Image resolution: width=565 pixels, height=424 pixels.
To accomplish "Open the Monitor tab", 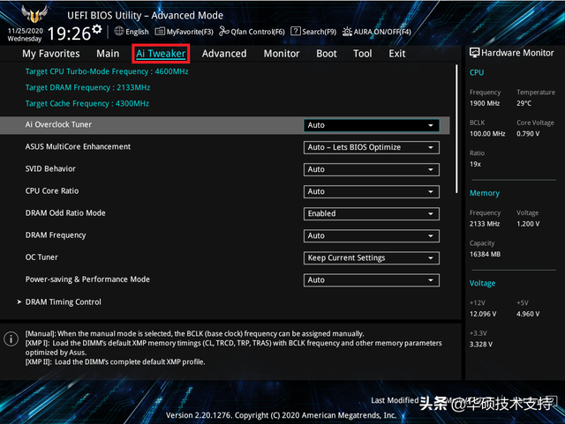I will point(282,54).
